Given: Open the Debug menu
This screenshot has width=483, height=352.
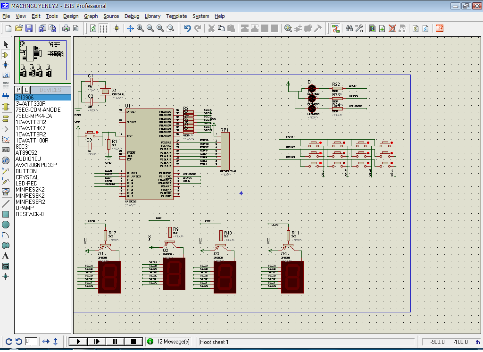Looking at the screenshot, I should click(132, 16).
